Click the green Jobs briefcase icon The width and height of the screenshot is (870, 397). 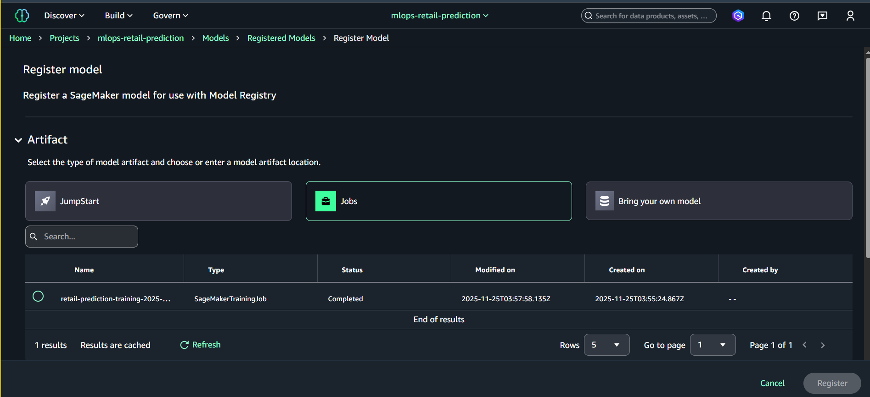coord(326,201)
